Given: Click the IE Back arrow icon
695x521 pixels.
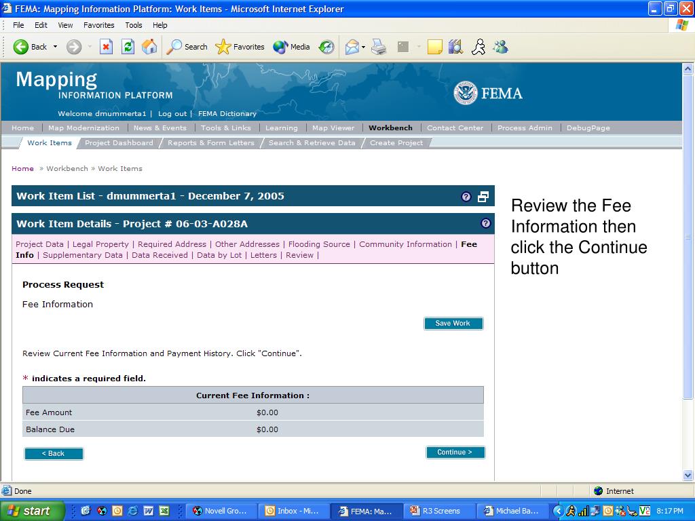Looking at the screenshot, I should [20, 47].
